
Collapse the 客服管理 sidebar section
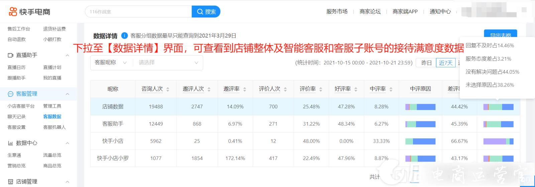(67, 94)
